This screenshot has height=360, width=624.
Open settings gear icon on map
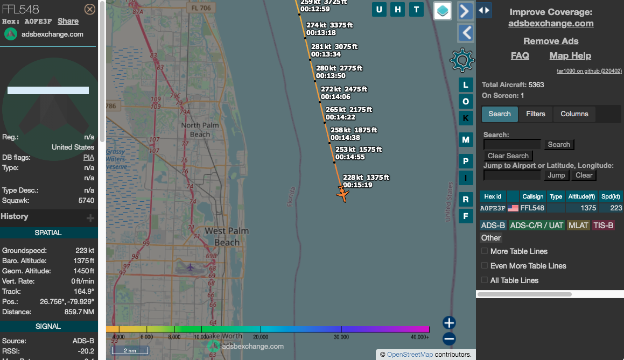click(462, 60)
